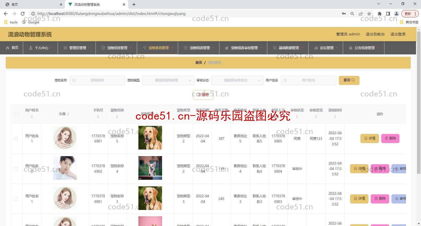Click the batch 删除 button above table

point(203,95)
